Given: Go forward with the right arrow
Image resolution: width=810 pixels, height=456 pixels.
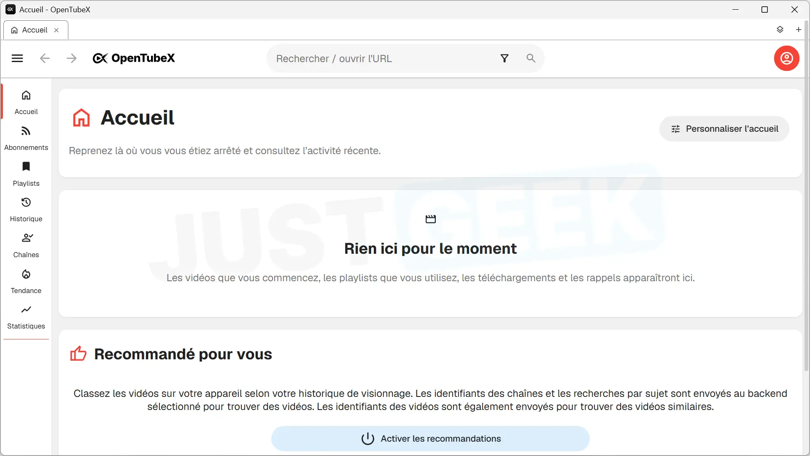Looking at the screenshot, I should (x=72, y=58).
